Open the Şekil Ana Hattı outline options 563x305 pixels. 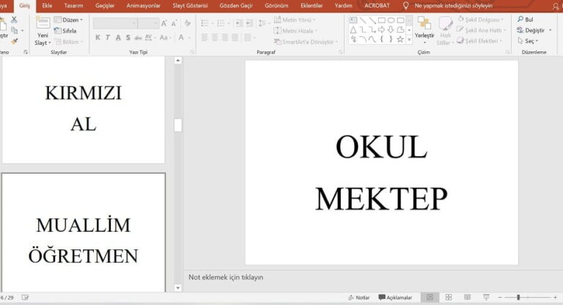[481, 30]
